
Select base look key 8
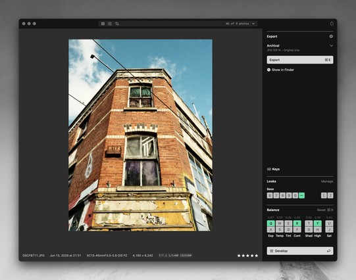(282, 195)
